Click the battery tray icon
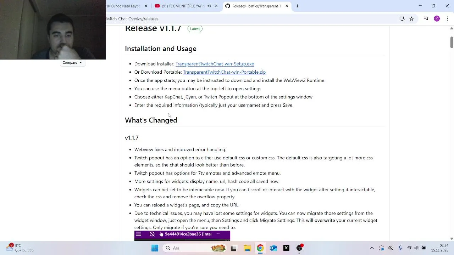The height and width of the screenshot is (255, 454). [x=424, y=248]
